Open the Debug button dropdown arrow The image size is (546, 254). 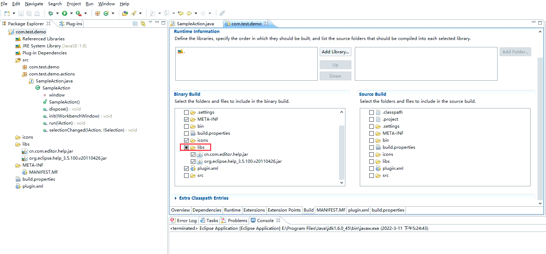57,13
